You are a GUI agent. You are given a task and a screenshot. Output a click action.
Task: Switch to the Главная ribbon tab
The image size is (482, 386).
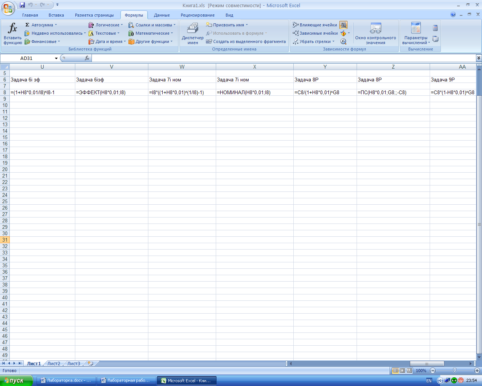pos(30,15)
